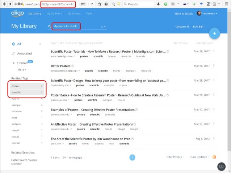Open more options for The Art of Scientific Poster
The width and height of the screenshot is (231, 173).
pyautogui.click(x=214, y=138)
